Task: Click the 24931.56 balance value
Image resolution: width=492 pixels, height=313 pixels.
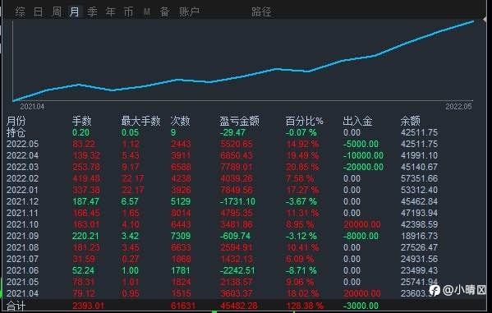Action: 419,260
